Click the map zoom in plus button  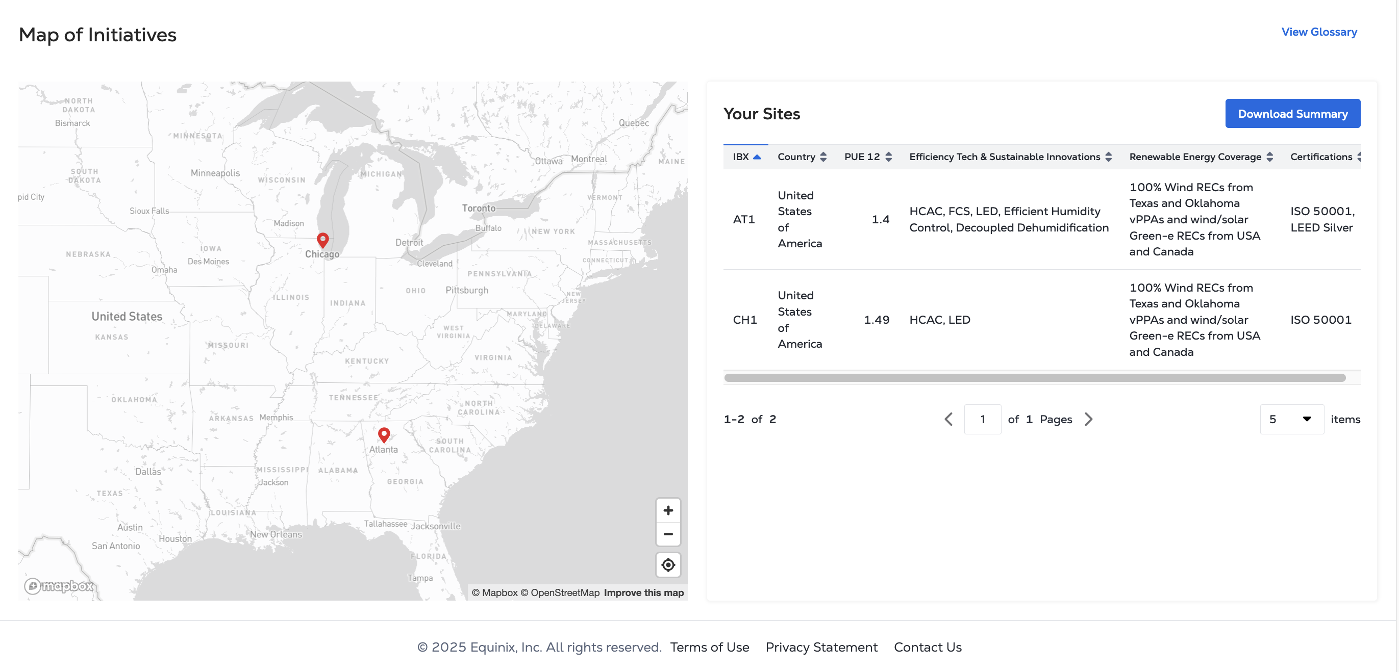tap(668, 510)
